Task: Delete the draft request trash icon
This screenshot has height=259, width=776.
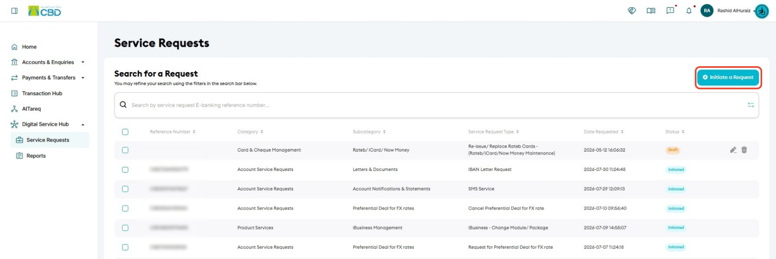Action: pyautogui.click(x=744, y=150)
